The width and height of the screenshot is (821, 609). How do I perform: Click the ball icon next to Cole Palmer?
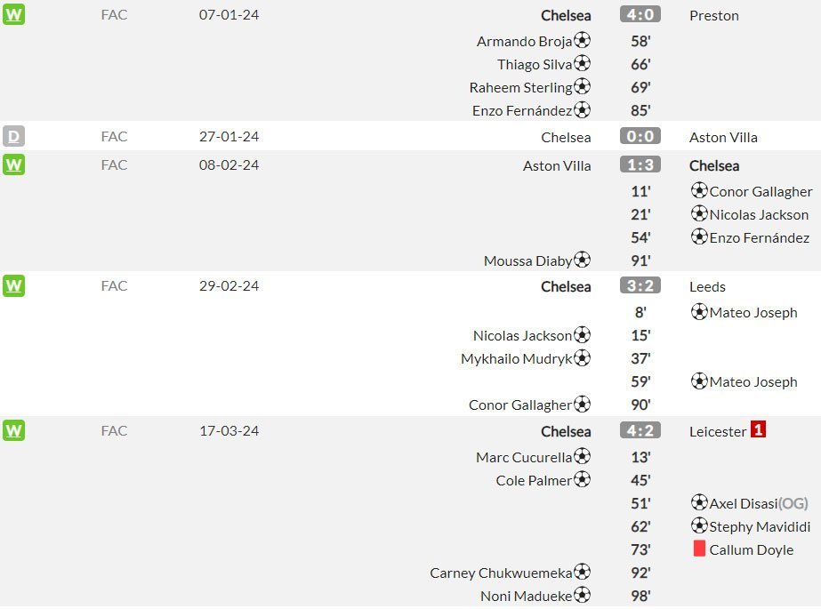[582, 479]
